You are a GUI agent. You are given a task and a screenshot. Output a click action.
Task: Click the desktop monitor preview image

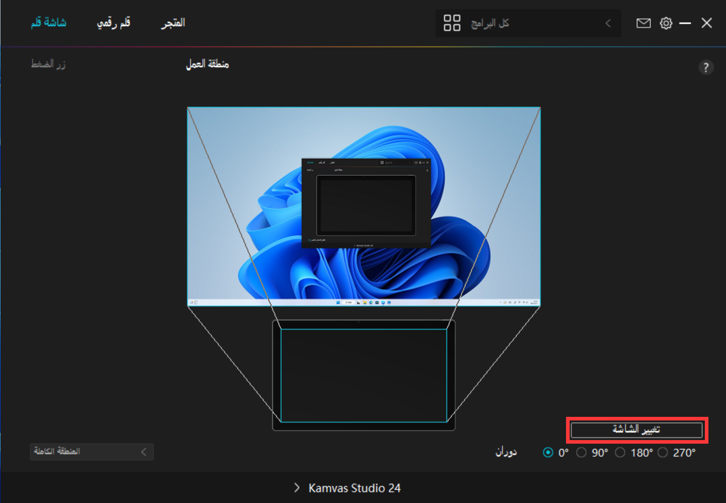click(363, 206)
